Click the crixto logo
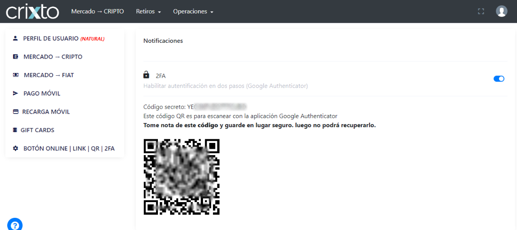The width and height of the screenshot is (517, 230). [x=32, y=12]
